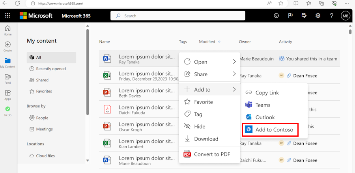Refresh the browser page

(x=17, y=3)
